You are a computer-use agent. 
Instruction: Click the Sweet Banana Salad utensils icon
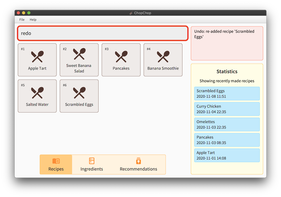coord(79,54)
